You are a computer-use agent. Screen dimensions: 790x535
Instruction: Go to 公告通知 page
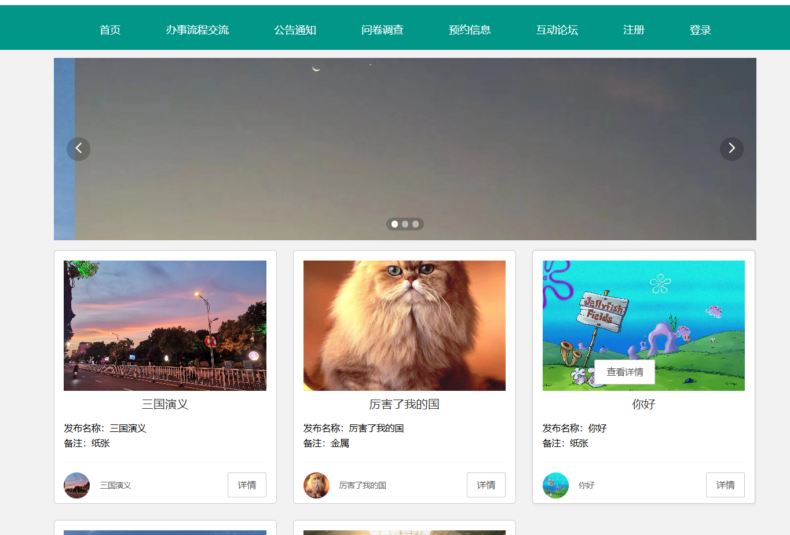(x=295, y=30)
